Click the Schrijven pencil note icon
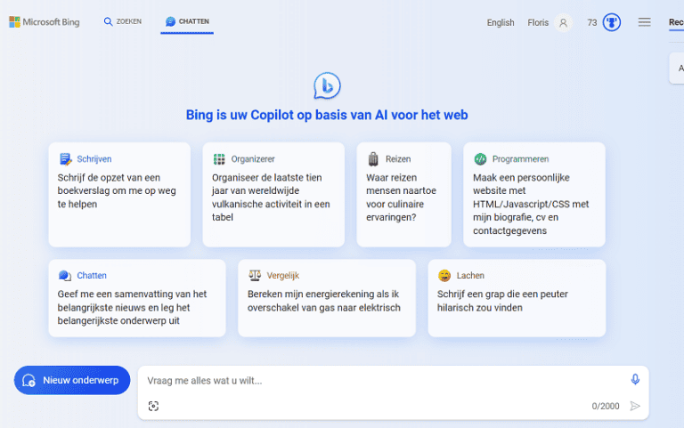Viewport: 684px width, 428px height. point(65,159)
